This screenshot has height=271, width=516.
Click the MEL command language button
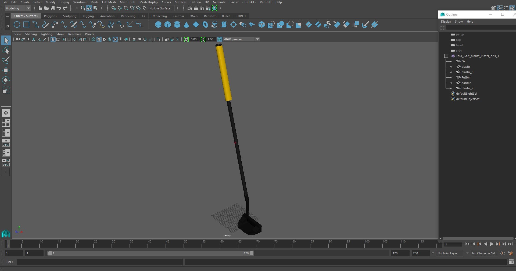point(10,262)
